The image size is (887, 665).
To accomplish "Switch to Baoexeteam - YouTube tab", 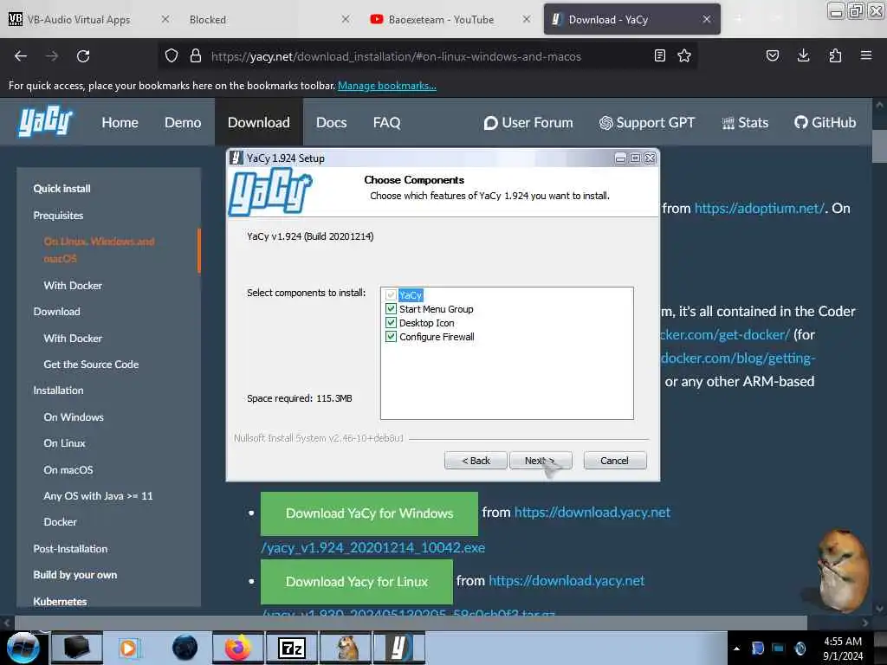I will tap(441, 19).
